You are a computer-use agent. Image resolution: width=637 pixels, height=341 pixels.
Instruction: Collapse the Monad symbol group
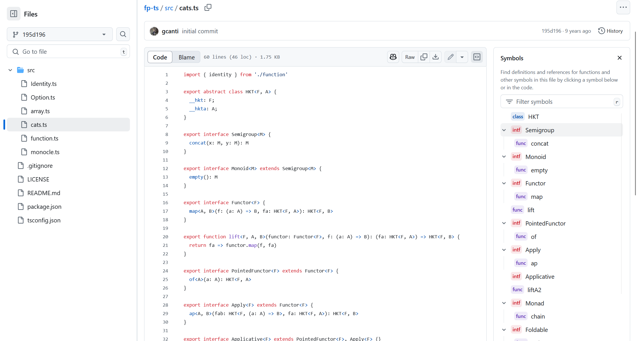504,303
